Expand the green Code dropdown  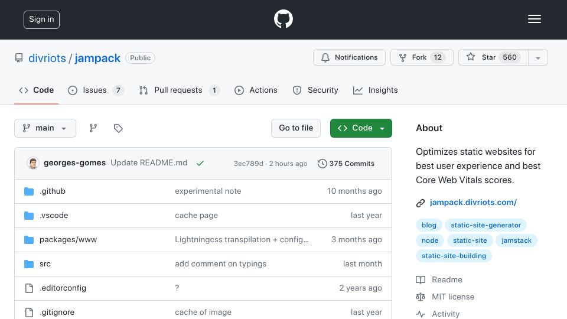361,128
